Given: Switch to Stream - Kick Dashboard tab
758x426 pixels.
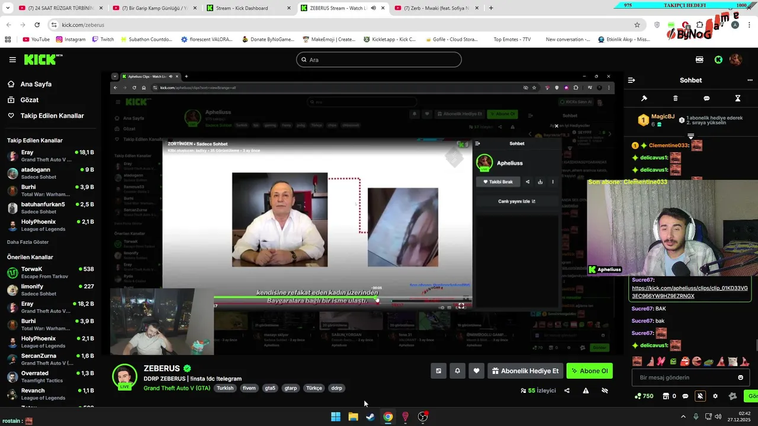Looking at the screenshot, I should [248, 8].
